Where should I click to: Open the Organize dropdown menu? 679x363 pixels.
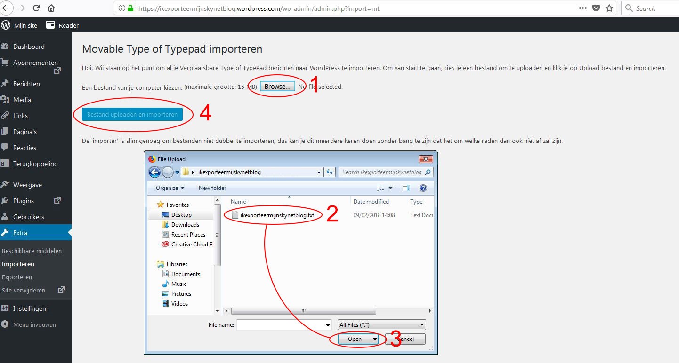click(x=170, y=188)
